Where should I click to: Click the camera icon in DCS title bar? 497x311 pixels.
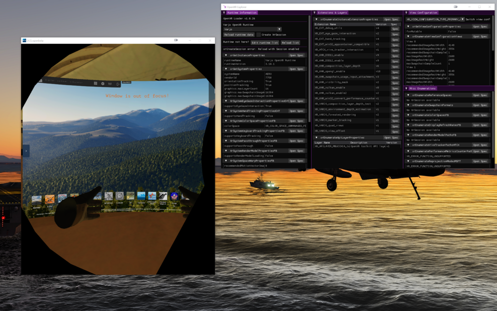(x=176, y=40)
